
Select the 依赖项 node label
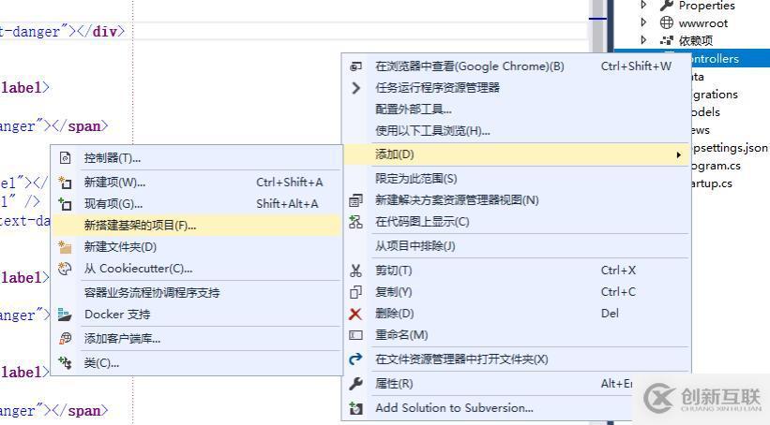pos(695,40)
